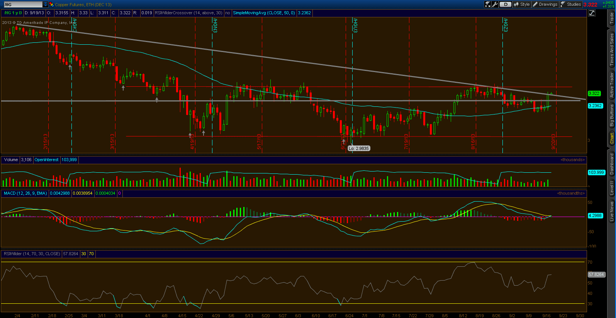This screenshot has width=616, height=318.
Task: Expand the /HG symbol dropdown arrow
Action: click(46, 5)
